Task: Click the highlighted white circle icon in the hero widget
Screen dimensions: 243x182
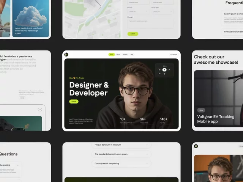Action: pos(164,70)
